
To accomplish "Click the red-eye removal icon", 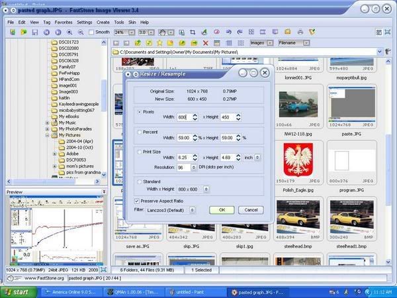I will (216, 32).
